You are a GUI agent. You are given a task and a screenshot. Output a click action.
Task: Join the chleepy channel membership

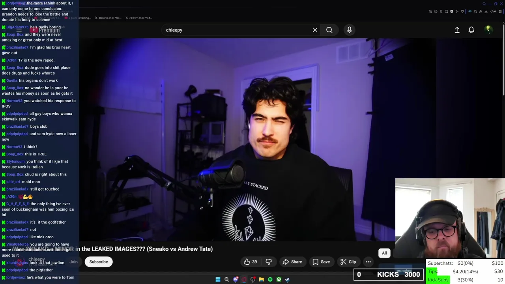click(74, 262)
